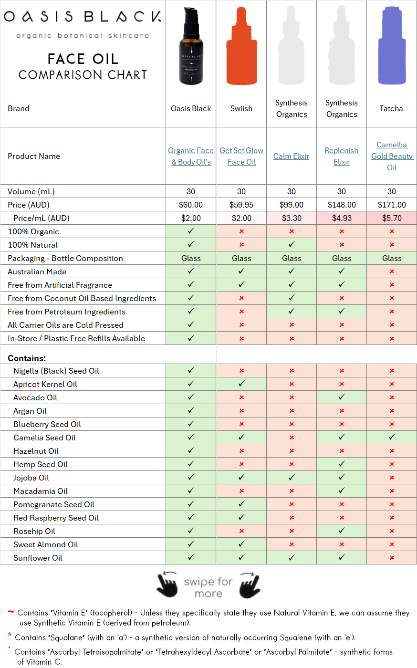Click Calm Elixir's 100% Natural check mark
This screenshot has width=417, height=668.
tap(292, 244)
